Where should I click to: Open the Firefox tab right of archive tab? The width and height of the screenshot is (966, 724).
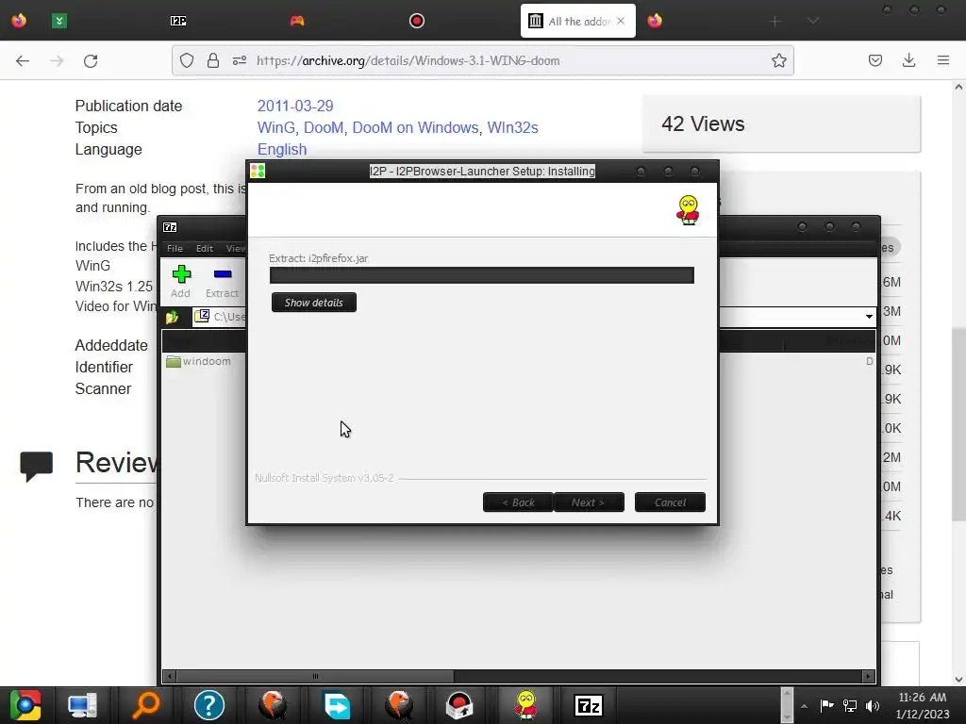click(x=655, y=21)
